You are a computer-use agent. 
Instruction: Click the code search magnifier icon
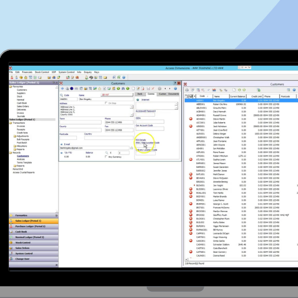point(61,95)
